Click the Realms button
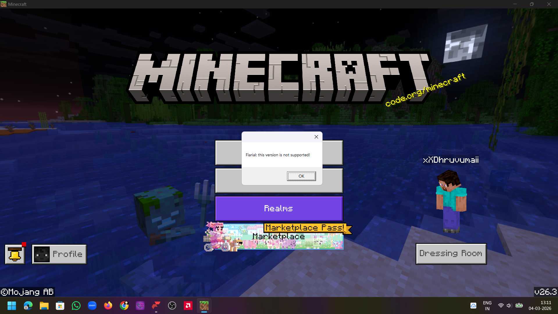This screenshot has width=558, height=314. pyautogui.click(x=278, y=208)
